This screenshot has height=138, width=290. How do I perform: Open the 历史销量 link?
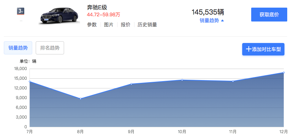tap(147, 25)
